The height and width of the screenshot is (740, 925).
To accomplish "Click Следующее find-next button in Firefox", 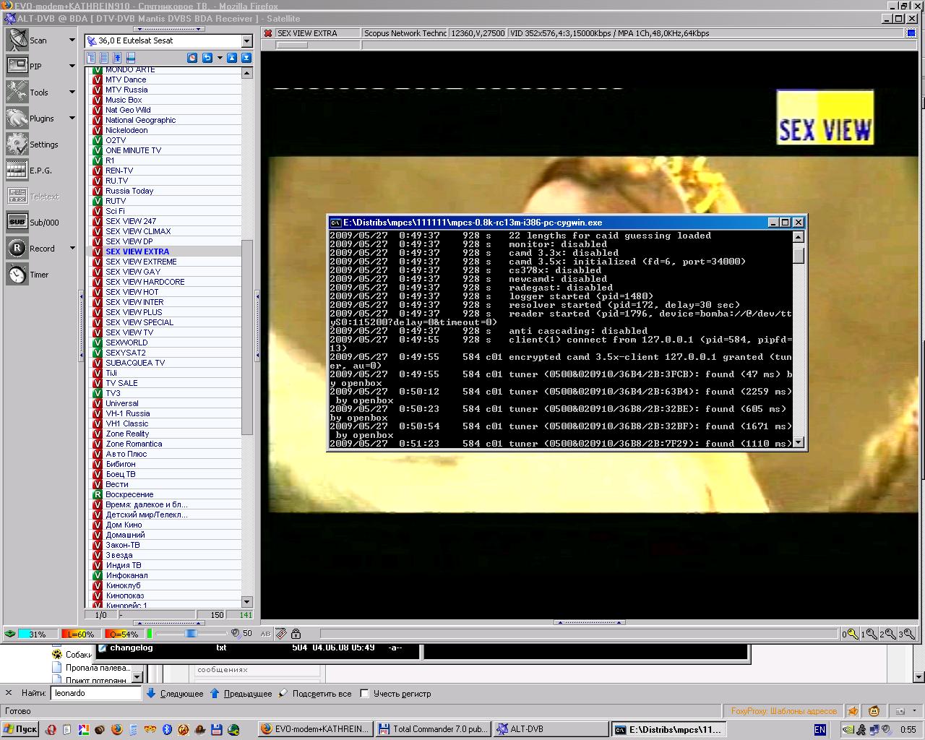I will 175,694.
